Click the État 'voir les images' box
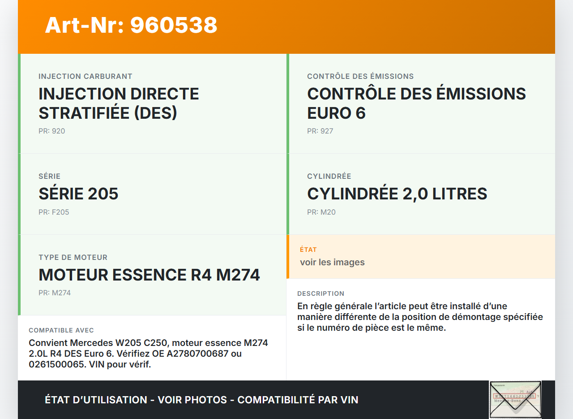The width and height of the screenshot is (573, 419). pyautogui.click(x=421, y=256)
